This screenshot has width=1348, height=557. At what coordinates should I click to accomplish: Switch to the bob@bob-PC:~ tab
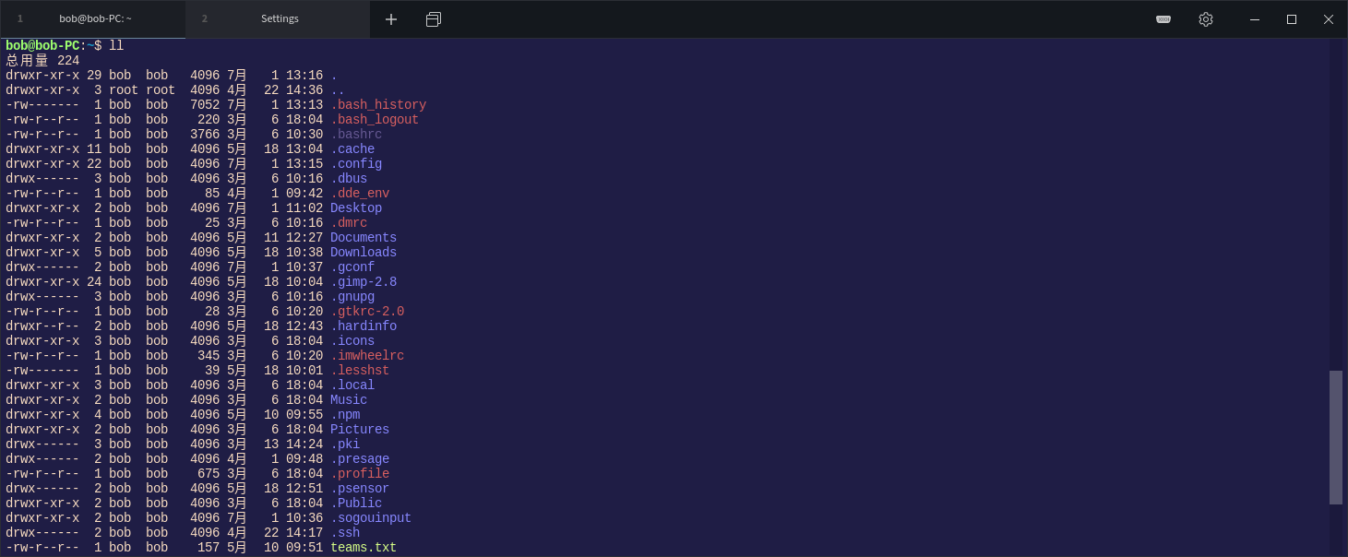pos(95,18)
